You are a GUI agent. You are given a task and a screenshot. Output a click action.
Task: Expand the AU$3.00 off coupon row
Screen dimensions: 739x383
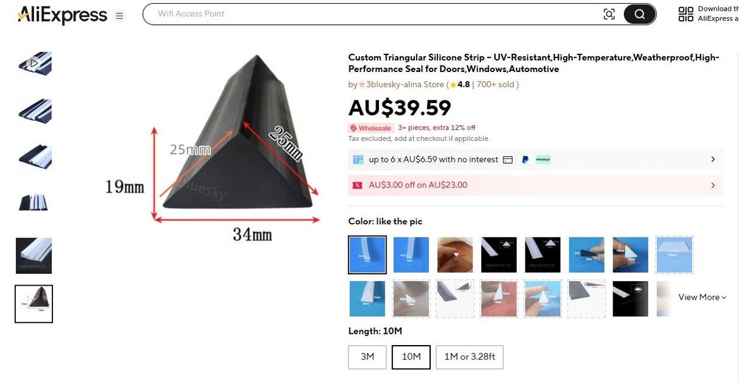tap(536, 185)
